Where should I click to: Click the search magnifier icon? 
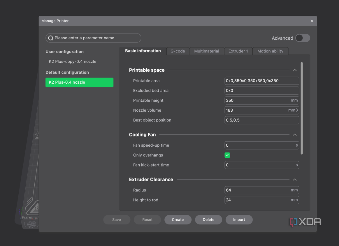pyautogui.click(x=51, y=38)
